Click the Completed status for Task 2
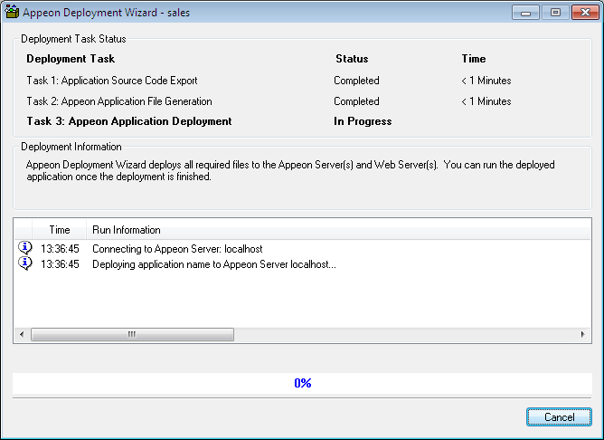Image resolution: width=604 pixels, height=440 pixels. point(356,101)
